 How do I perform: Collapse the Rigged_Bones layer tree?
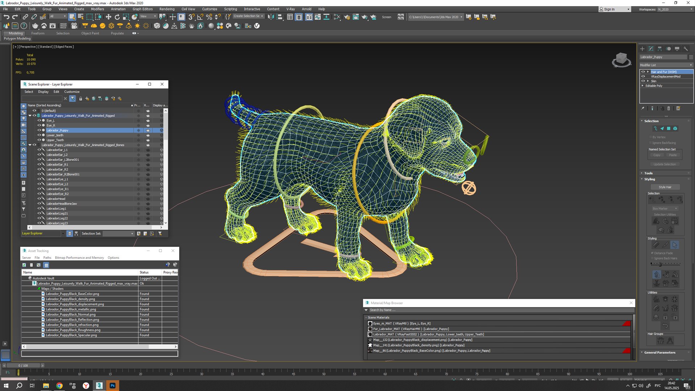click(x=30, y=145)
